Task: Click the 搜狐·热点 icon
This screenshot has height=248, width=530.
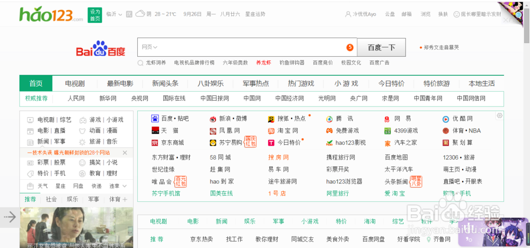Action: pos(271,119)
